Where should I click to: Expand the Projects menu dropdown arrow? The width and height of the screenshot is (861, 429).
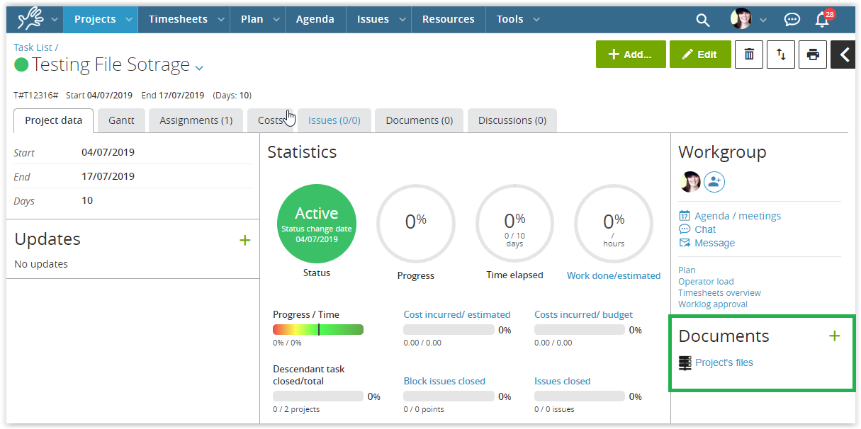click(x=128, y=20)
